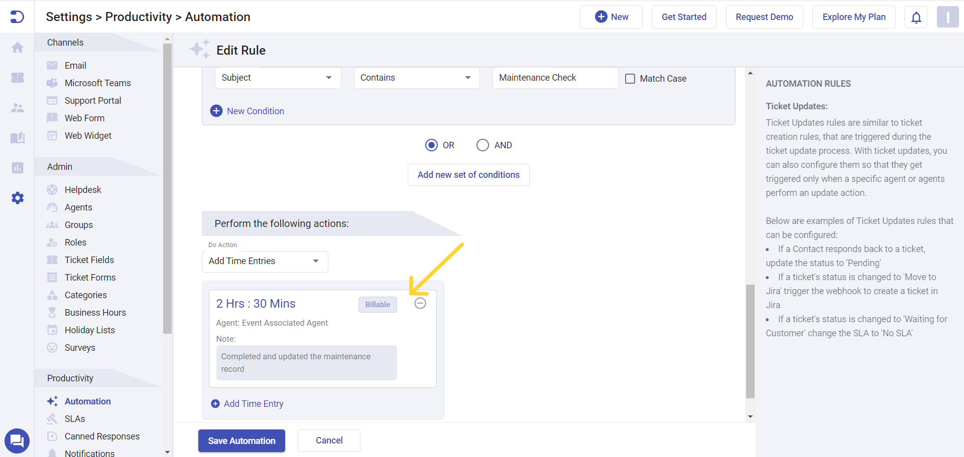The image size is (964, 457).
Task: Open the Knowledge Base book icon
Action: (x=17, y=138)
